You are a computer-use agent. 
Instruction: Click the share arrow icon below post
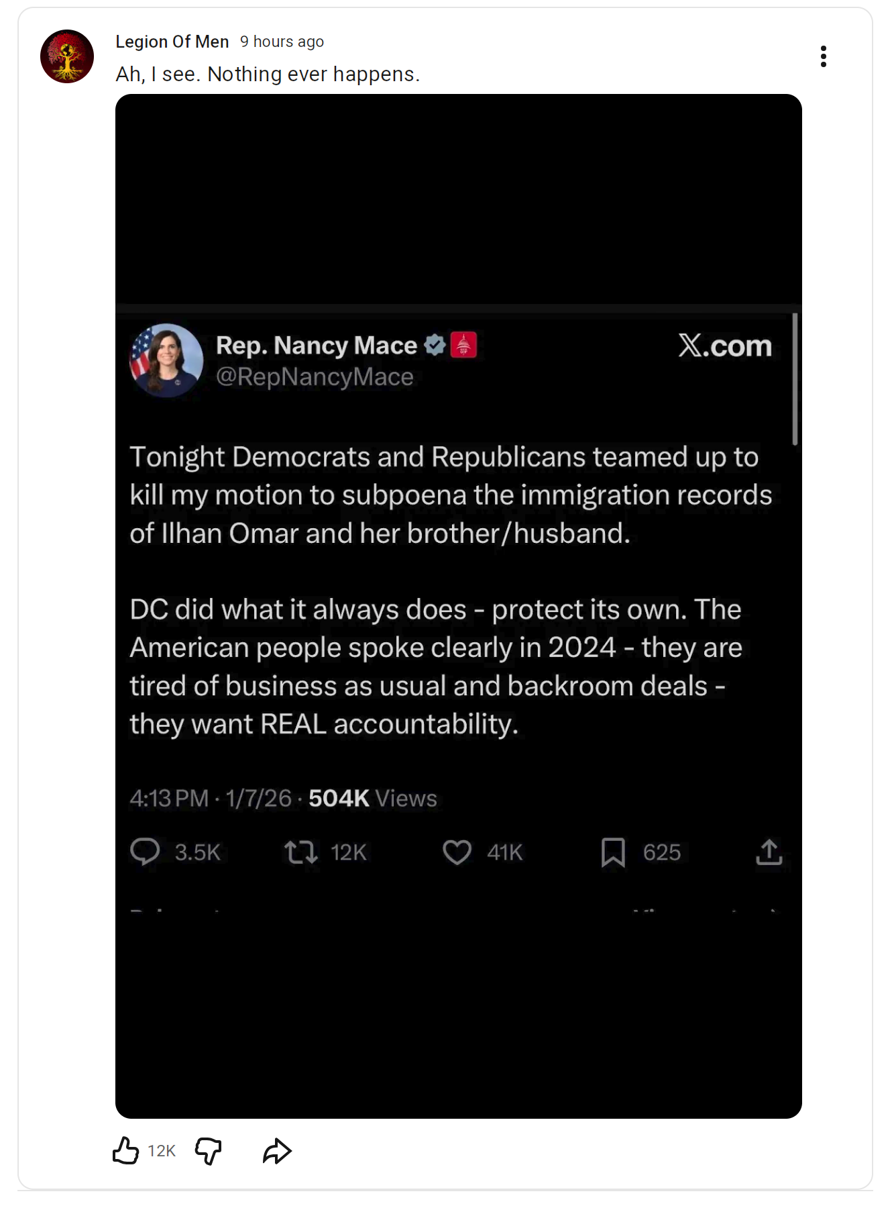[277, 1150]
